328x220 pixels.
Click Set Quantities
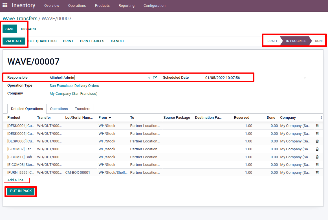coord(43,41)
